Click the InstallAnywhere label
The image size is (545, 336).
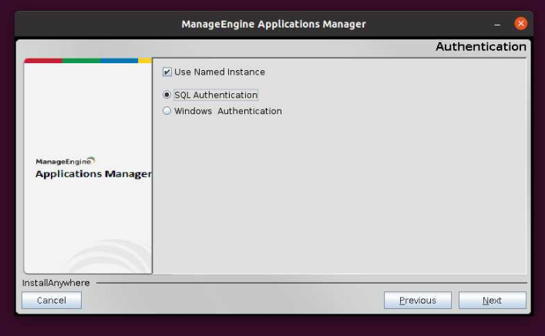56,283
